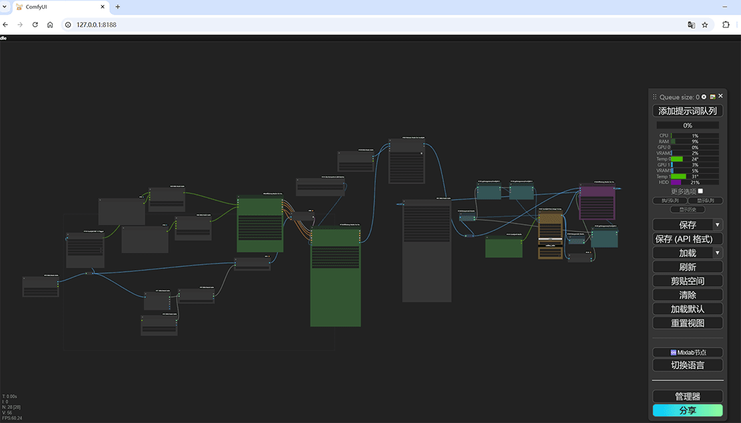Open queue settings gear icon
This screenshot has width=741, height=423.
[704, 97]
